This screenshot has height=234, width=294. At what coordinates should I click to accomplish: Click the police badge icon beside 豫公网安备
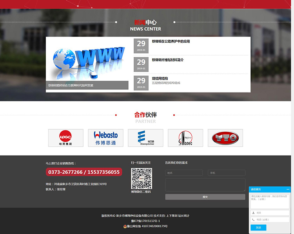pyautogui.click(x=125, y=227)
